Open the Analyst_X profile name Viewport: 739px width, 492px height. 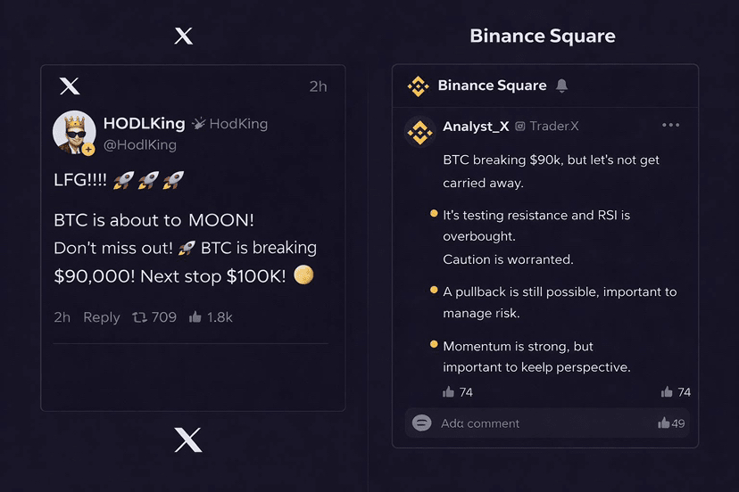click(476, 127)
